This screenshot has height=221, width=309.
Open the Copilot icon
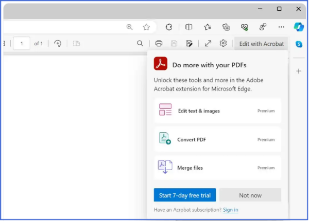pos(299,27)
